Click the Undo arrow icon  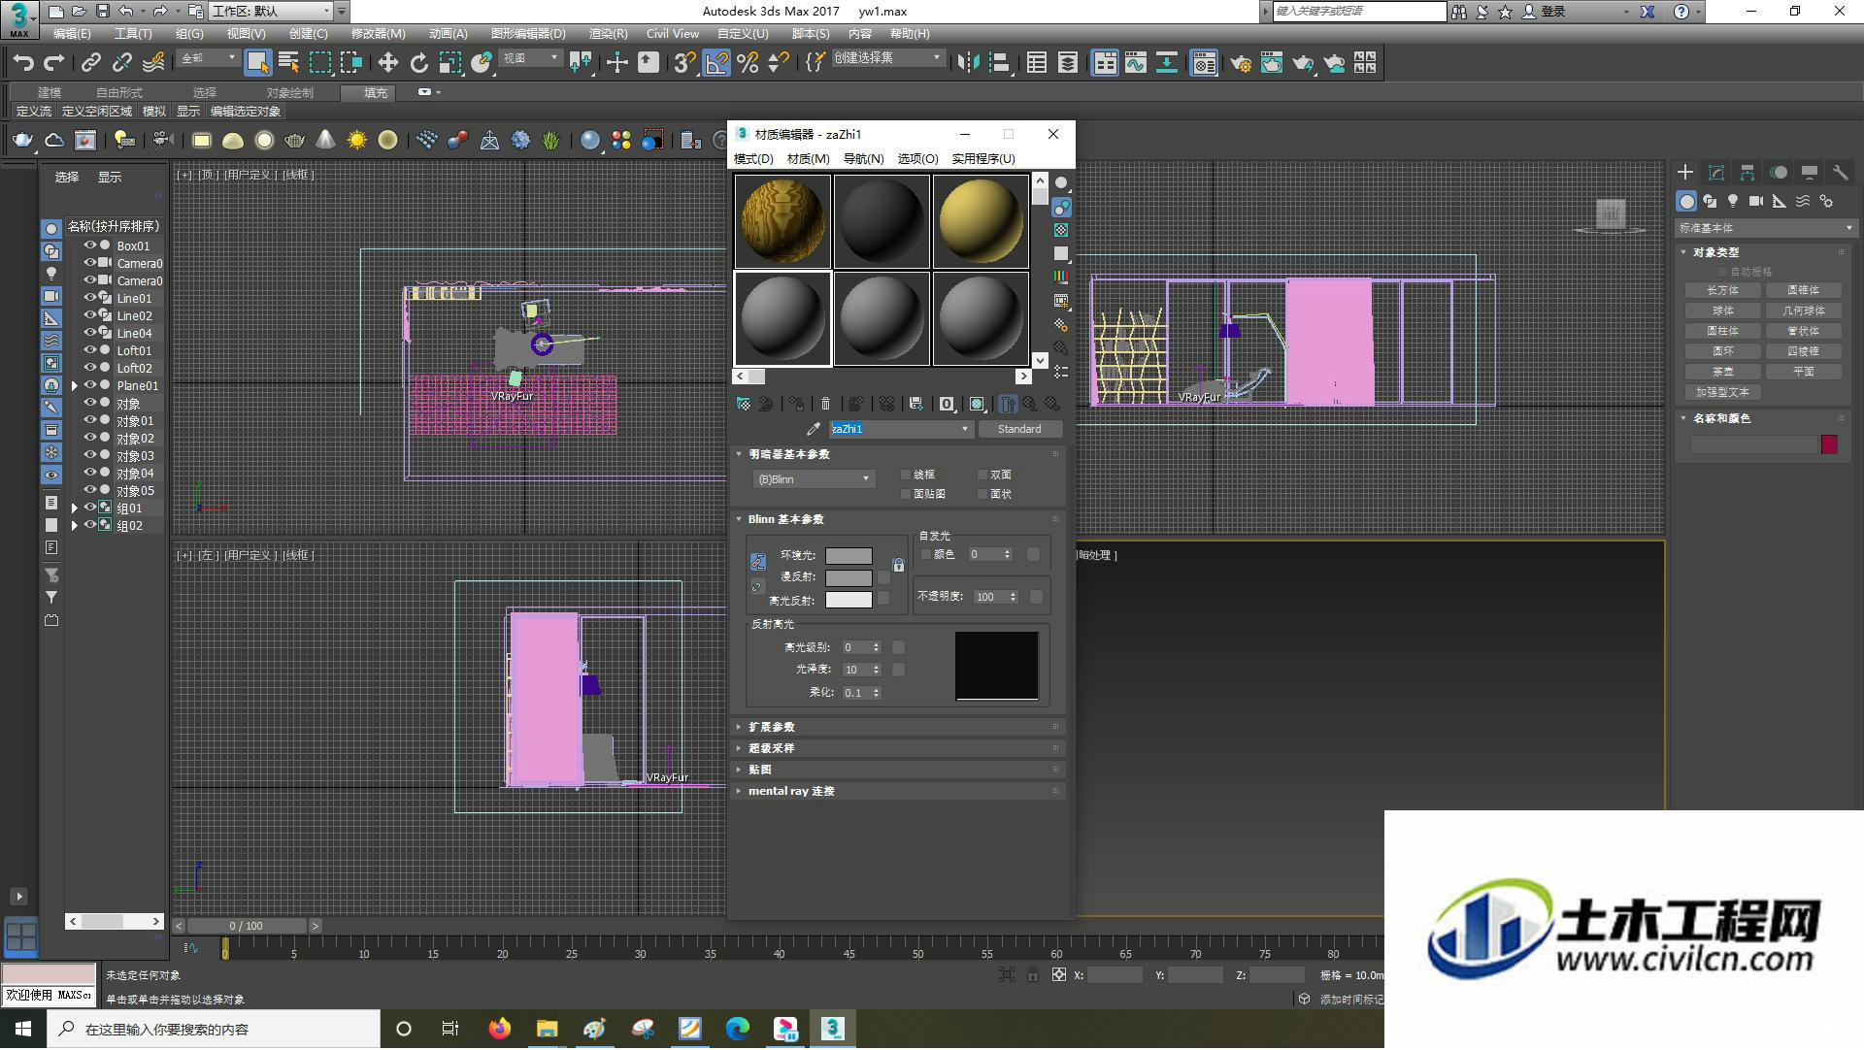(x=23, y=63)
